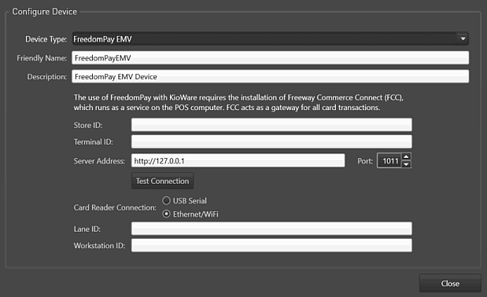Click the Workstation ID input field
Viewport: 487px width, 297px height.
(271, 245)
